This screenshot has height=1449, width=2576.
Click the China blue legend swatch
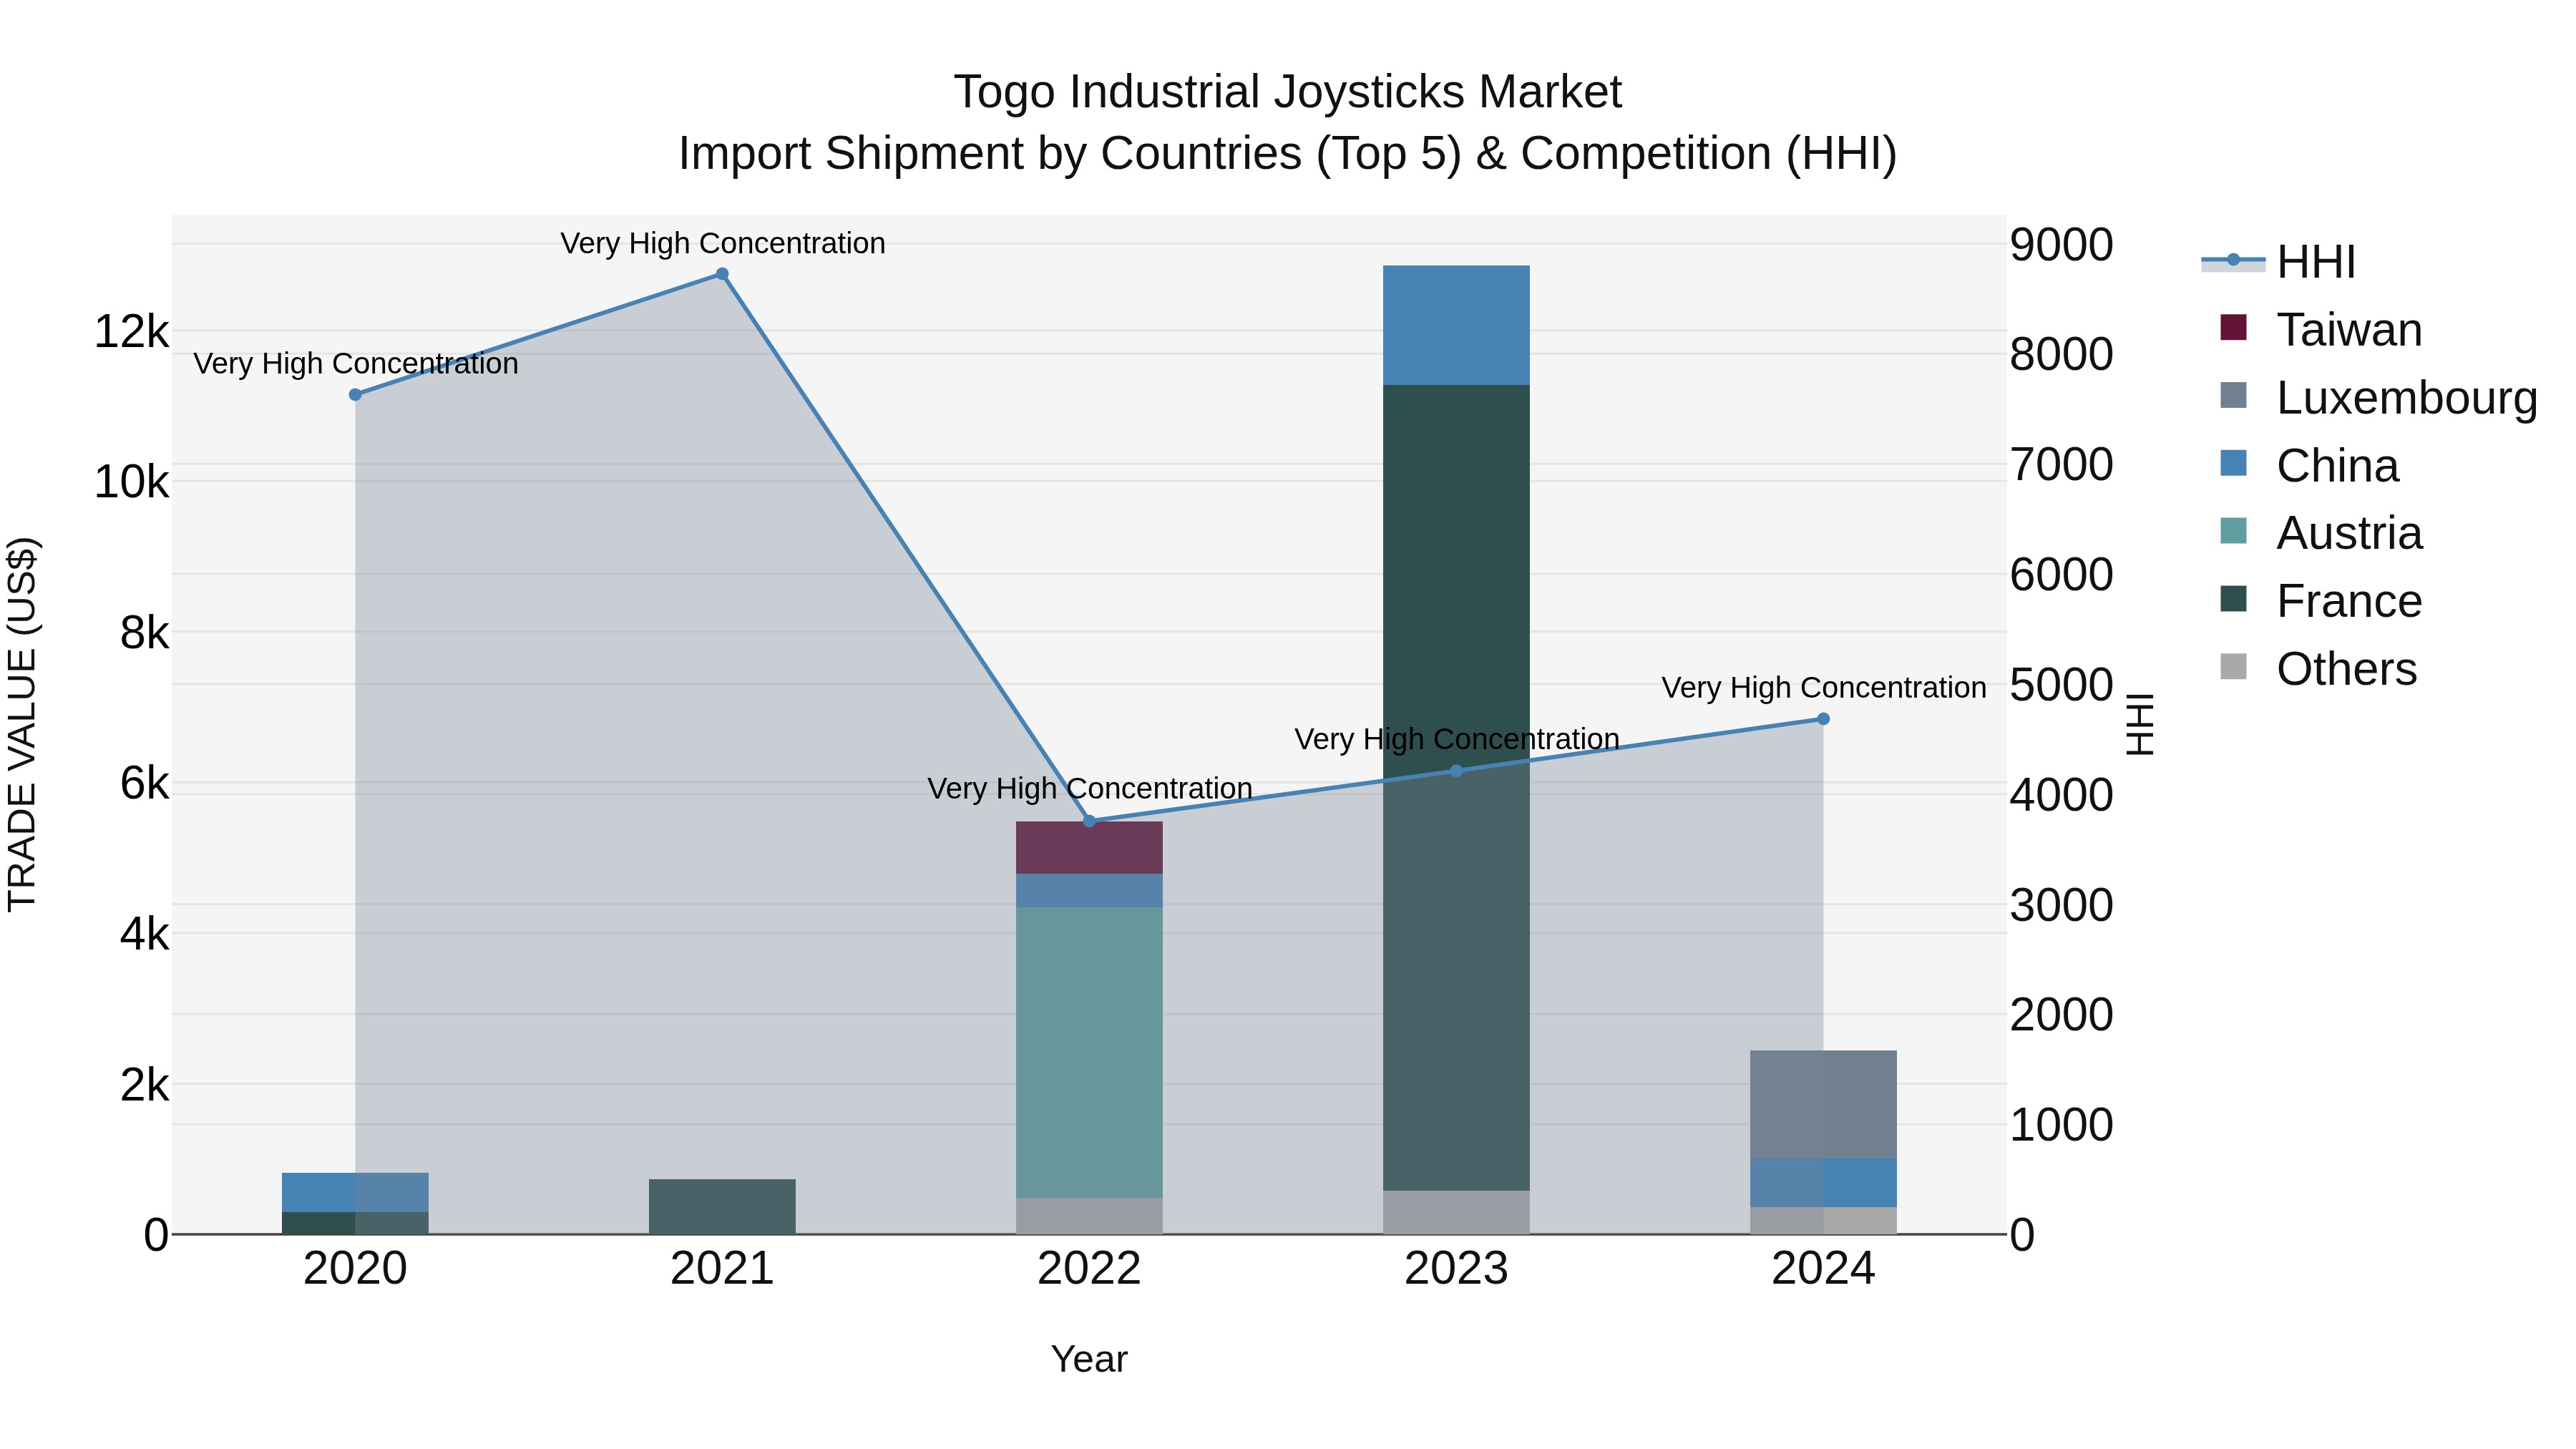pos(2233,463)
